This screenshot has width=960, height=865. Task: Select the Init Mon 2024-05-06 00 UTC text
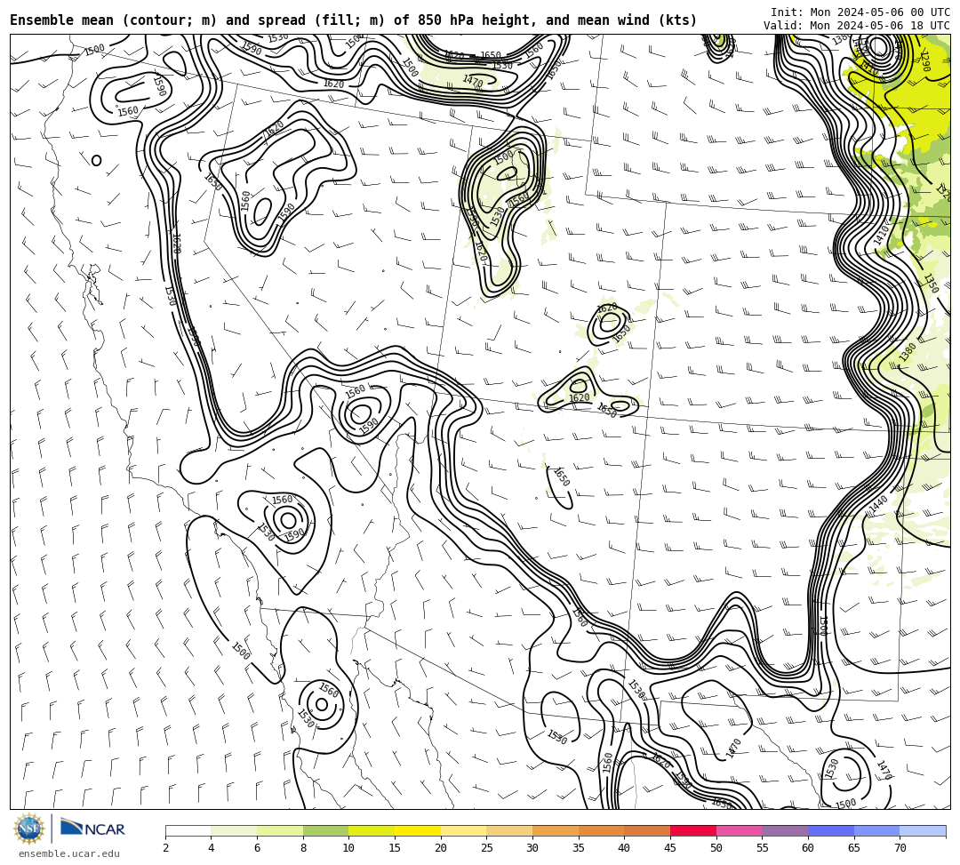point(860,12)
